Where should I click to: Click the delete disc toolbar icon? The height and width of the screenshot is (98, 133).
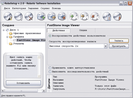pyautogui.click(x=29, y=17)
